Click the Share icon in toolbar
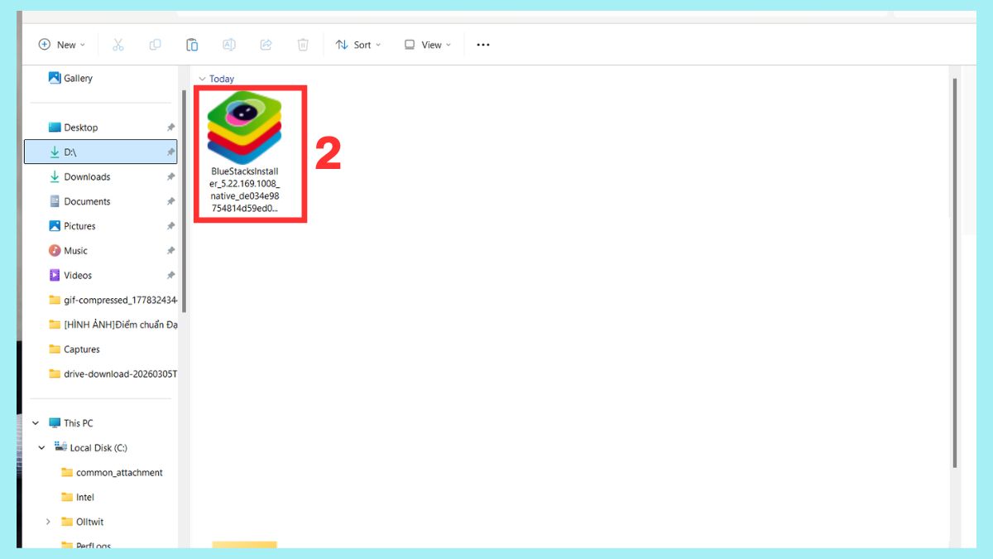Viewport: 993px width, 559px height. click(266, 45)
